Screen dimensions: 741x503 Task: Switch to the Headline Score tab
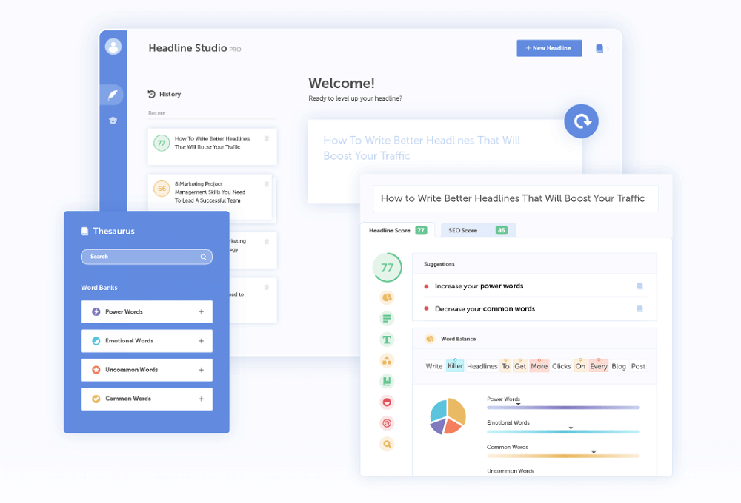(x=398, y=230)
